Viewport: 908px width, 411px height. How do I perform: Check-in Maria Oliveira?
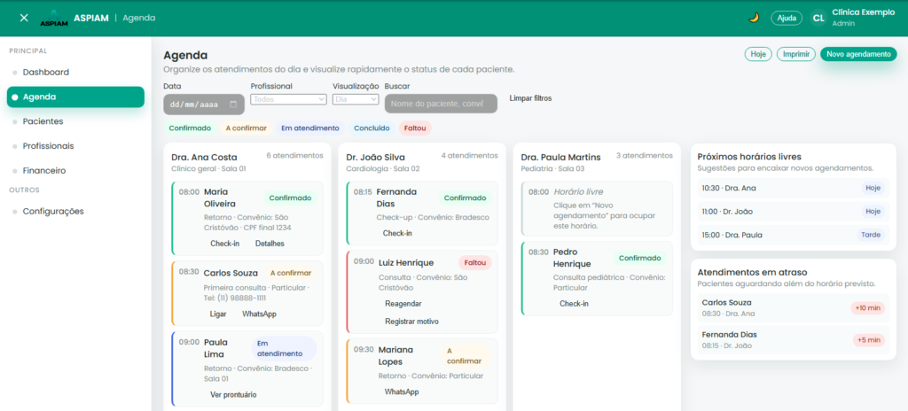224,244
